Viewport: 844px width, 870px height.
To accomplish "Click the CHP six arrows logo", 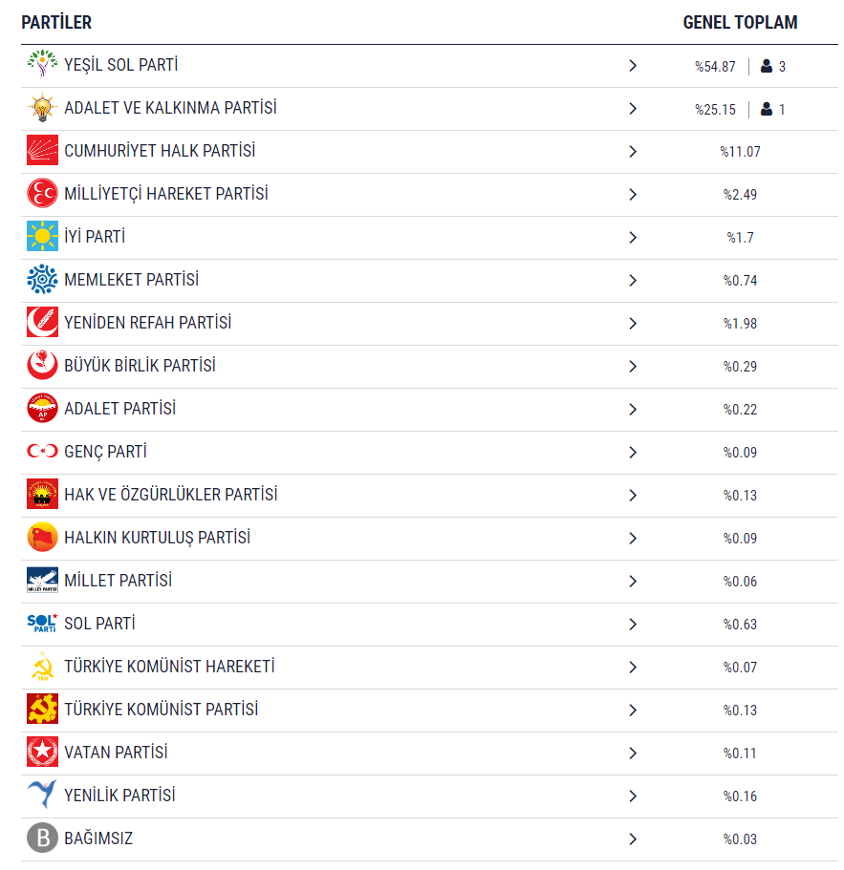I will tap(42, 150).
